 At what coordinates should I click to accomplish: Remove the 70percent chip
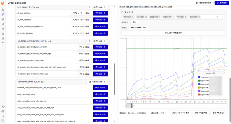186,17
